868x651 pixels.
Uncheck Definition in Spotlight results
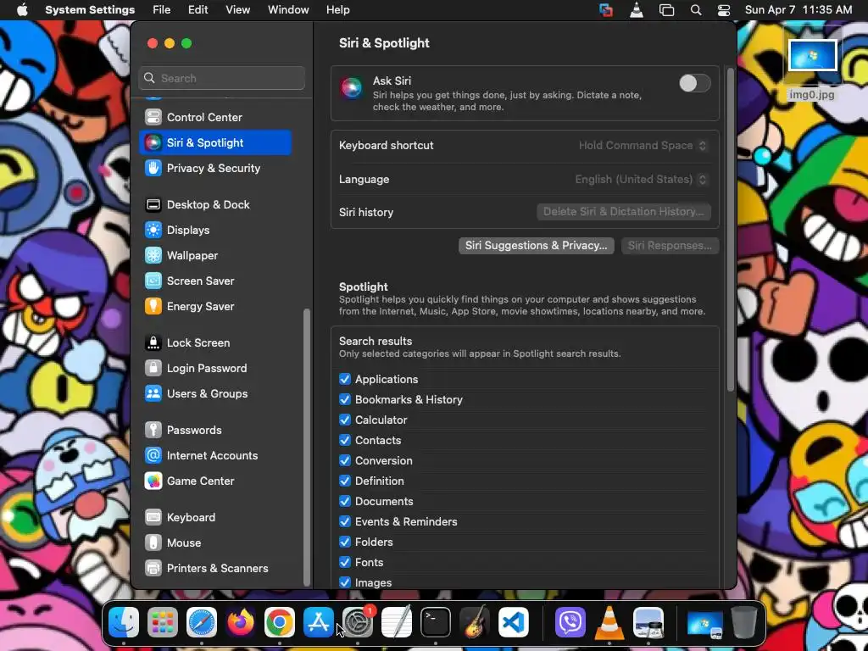(345, 481)
